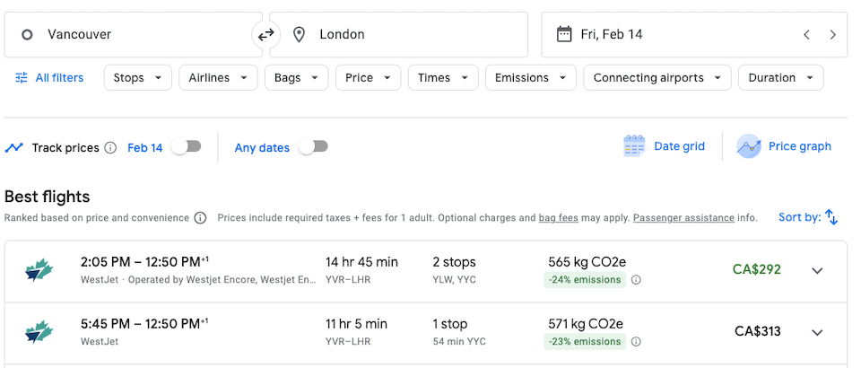861x368 pixels.
Task: Open the Passenger assistance link
Action: tap(683, 217)
